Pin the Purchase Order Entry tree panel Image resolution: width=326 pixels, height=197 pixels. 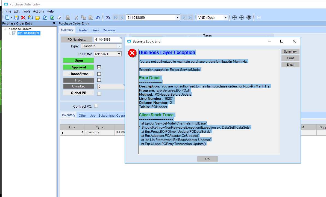pyautogui.click(x=54, y=23)
